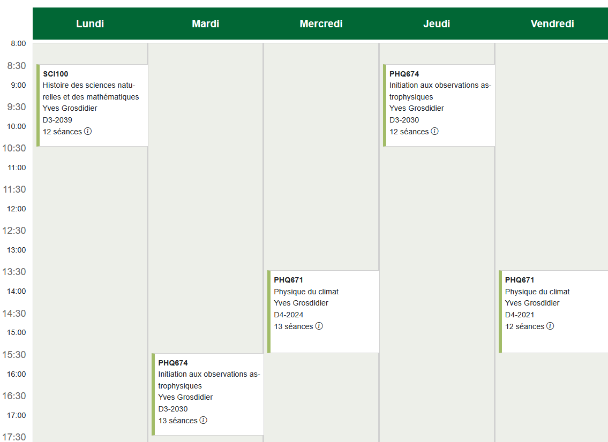The width and height of the screenshot is (608, 442).
Task: Select the Lundi column header
Action: point(90,24)
